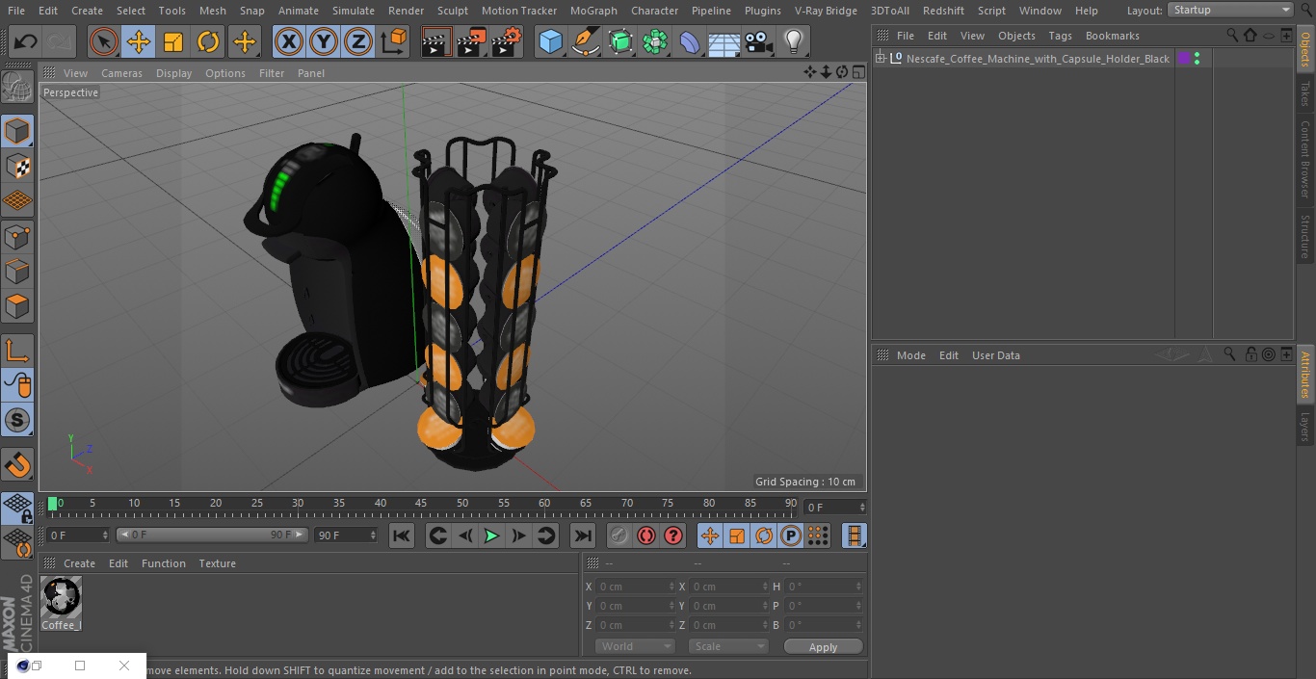Open the material manager Texture menu
This screenshot has width=1316, height=679.
tap(217, 563)
